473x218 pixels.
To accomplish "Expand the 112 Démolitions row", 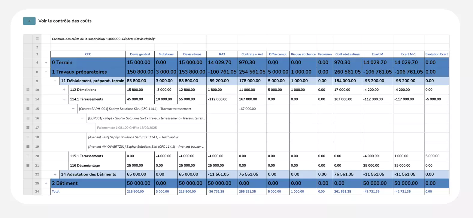I will tap(64, 90).
